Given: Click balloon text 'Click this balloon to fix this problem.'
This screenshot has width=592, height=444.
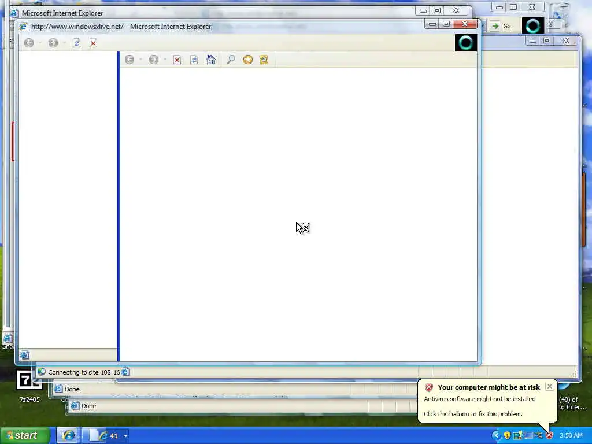Looking at the screenshot, I should [x=473, y=414].
